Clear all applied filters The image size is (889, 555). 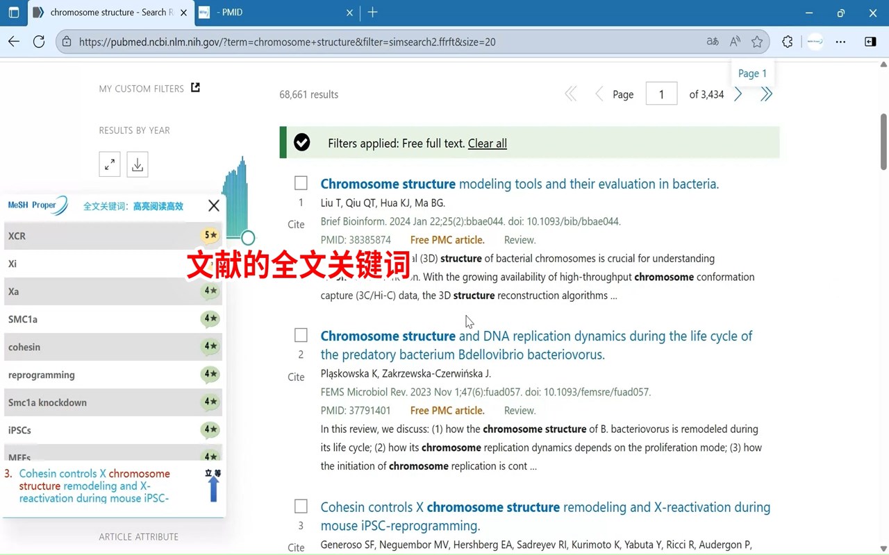[488, 144]
